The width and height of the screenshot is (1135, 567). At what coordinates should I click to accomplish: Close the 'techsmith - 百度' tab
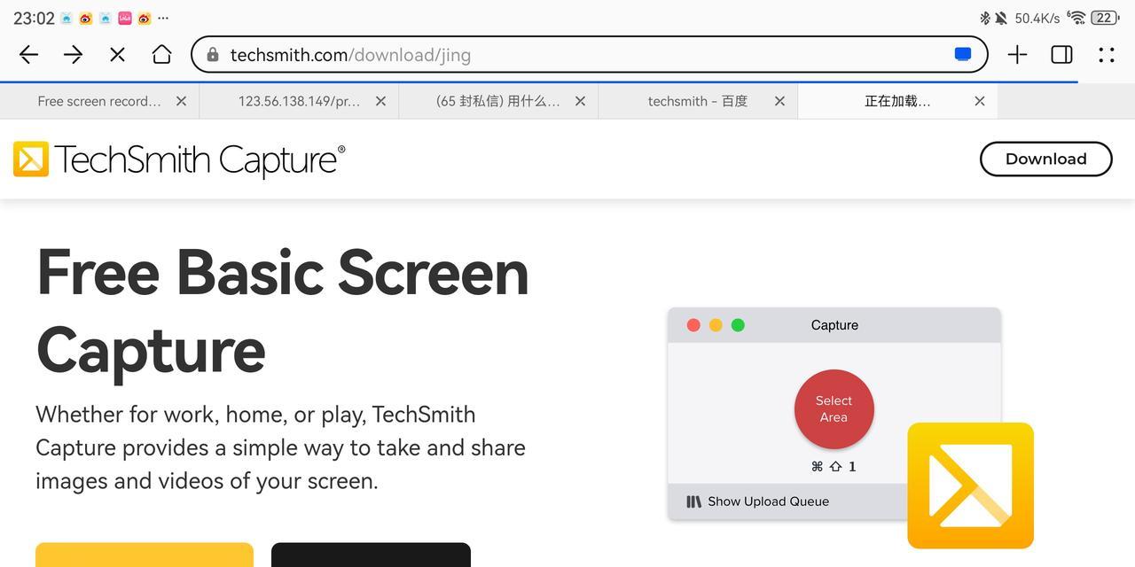click(779, 101)
